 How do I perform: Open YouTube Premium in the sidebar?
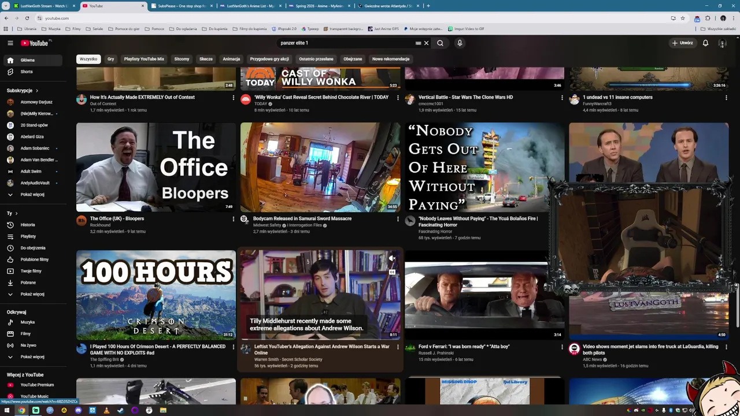click(34, 385)
